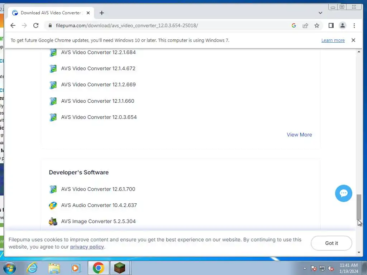Click icon beside AVS Video Converter 12.1.1.660

pyautogui.click(x=53, y=101)
